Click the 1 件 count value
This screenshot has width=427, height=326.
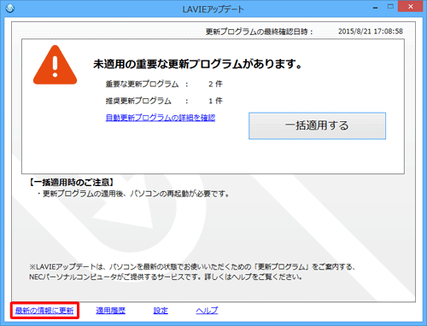[215, 101]
